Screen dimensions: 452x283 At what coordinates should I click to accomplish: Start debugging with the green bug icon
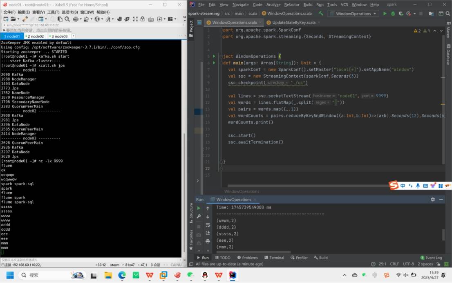(393, 13)
